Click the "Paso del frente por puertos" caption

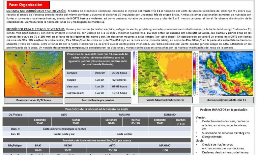[x=98, y=100]
